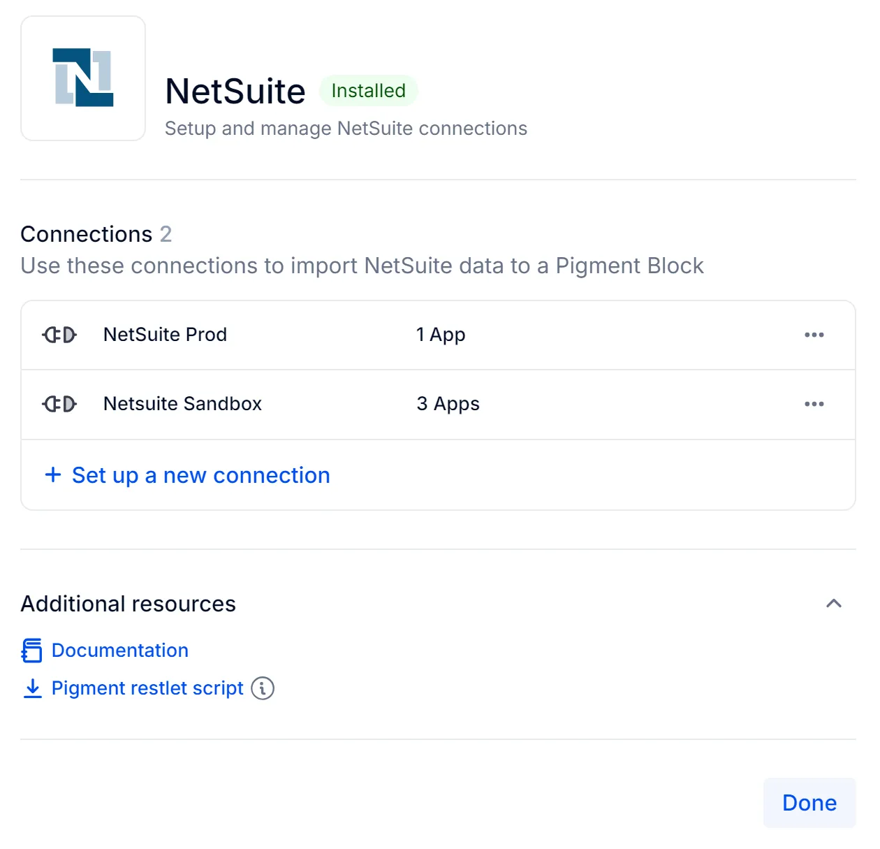Click the Installed status badge
This screenshot has width=880, height=849.
tap(368, 91)
